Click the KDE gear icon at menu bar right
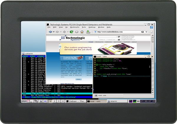177x124 pixels. pyautogui.click(x=152, y=27)
